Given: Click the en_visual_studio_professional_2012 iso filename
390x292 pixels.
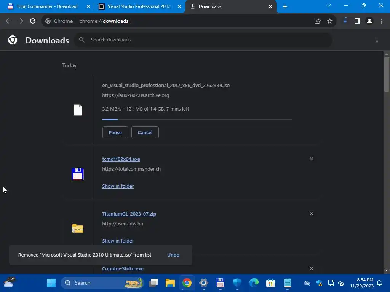Looking at the screenshot, I should pos(166,86).
